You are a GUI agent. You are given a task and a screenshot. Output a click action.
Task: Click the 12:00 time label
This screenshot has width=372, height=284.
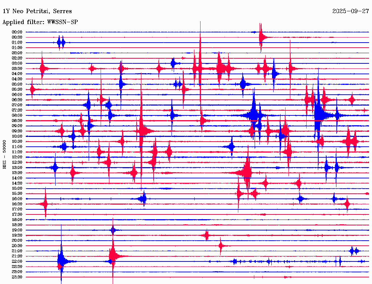[x=17, y=157]
